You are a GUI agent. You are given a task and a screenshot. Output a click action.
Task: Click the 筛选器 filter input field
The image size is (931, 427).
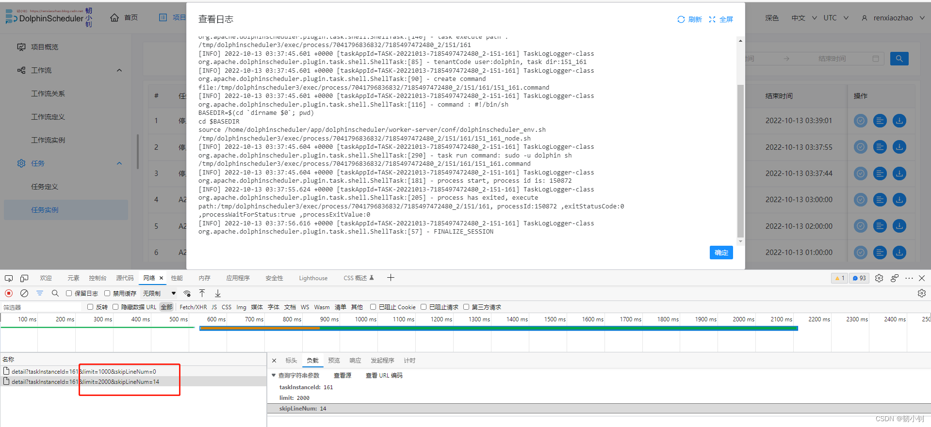click(x=41, y=307)
